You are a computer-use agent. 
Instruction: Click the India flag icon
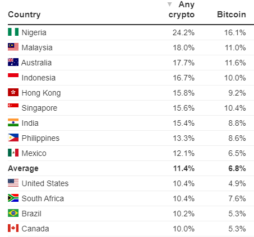13,122
